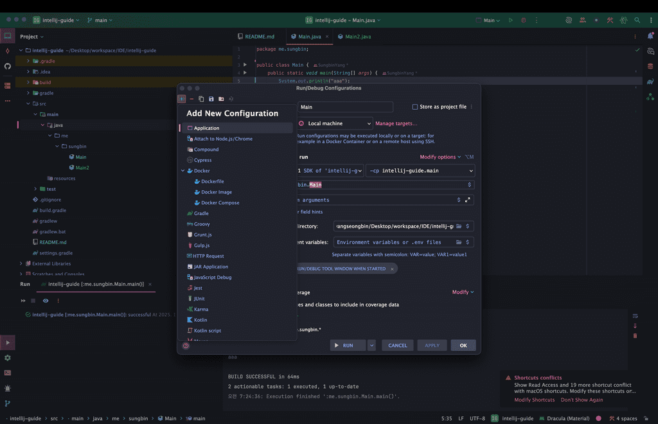The width and height of the screenshot is (658, 424).
Task: Collapse the Docker group in configuration list
Action: [183, 171]
